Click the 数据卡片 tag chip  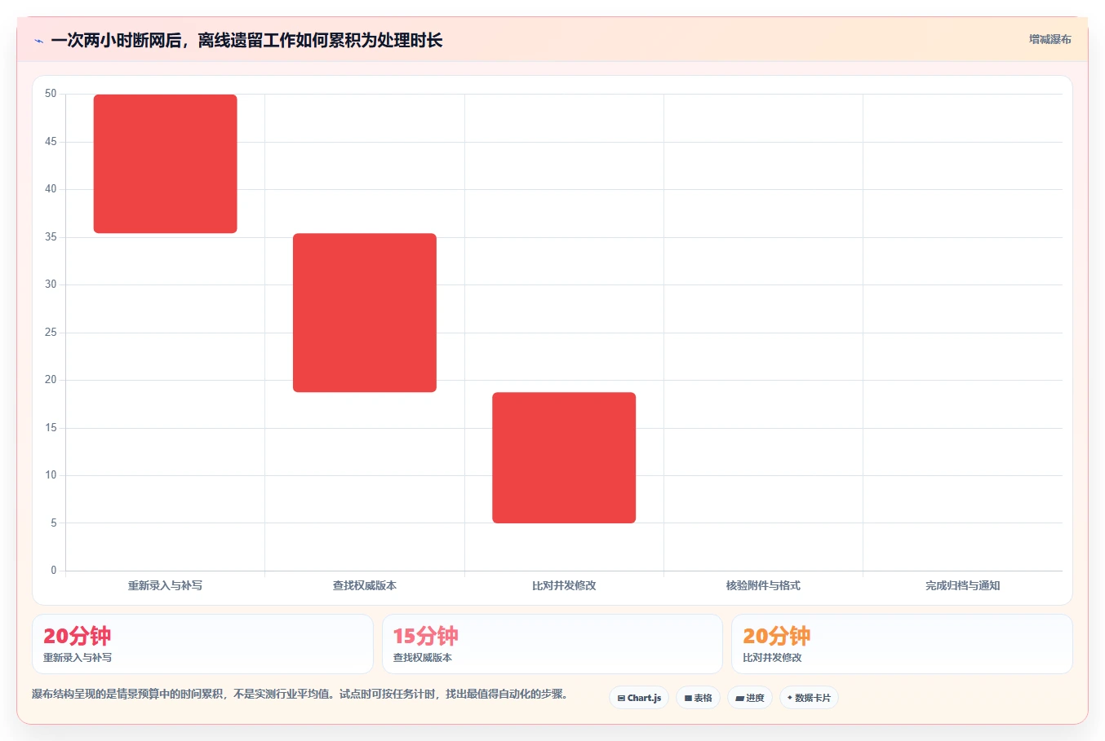[x=809, y=698]
